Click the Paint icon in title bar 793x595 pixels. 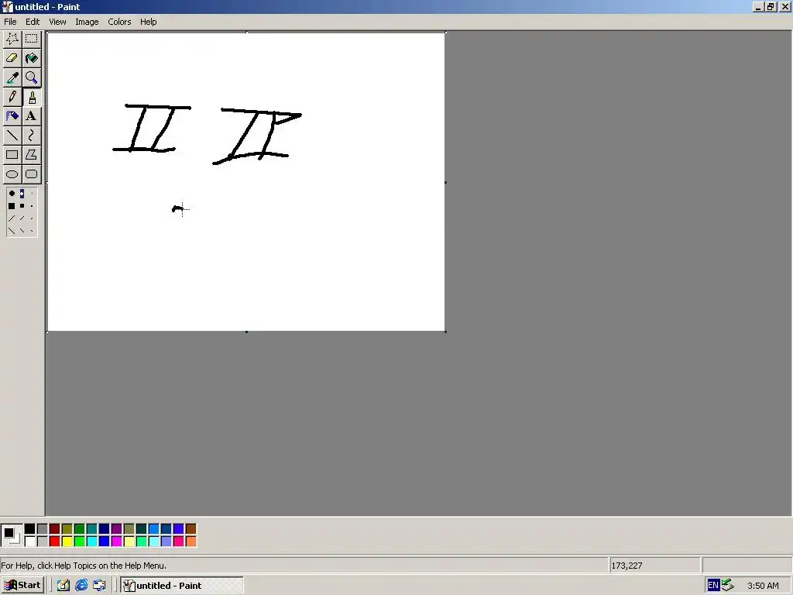pyautogui.click(x=7, y=6)
